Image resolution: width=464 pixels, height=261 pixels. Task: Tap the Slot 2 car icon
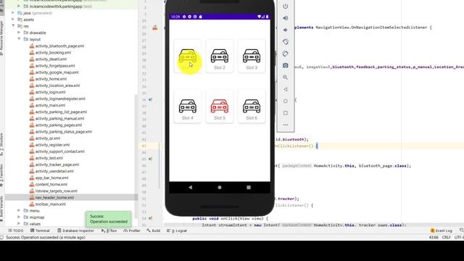pos(220,56)
